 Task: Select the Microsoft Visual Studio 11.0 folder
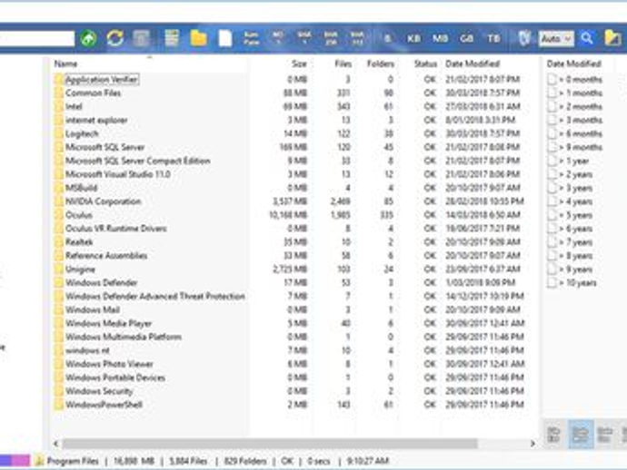[118, 174]
